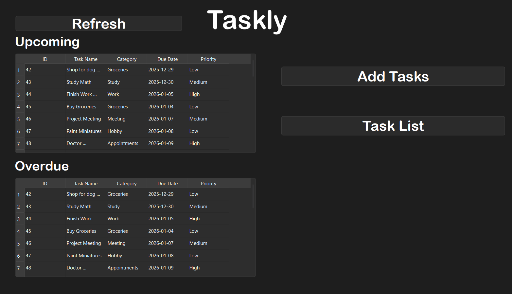Click the Doctor appointment task in Upcoming
This screenshot has width=512, height=294.
76,143
